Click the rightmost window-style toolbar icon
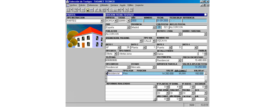This screenshot has width=275, height=107. click(131, 10)
